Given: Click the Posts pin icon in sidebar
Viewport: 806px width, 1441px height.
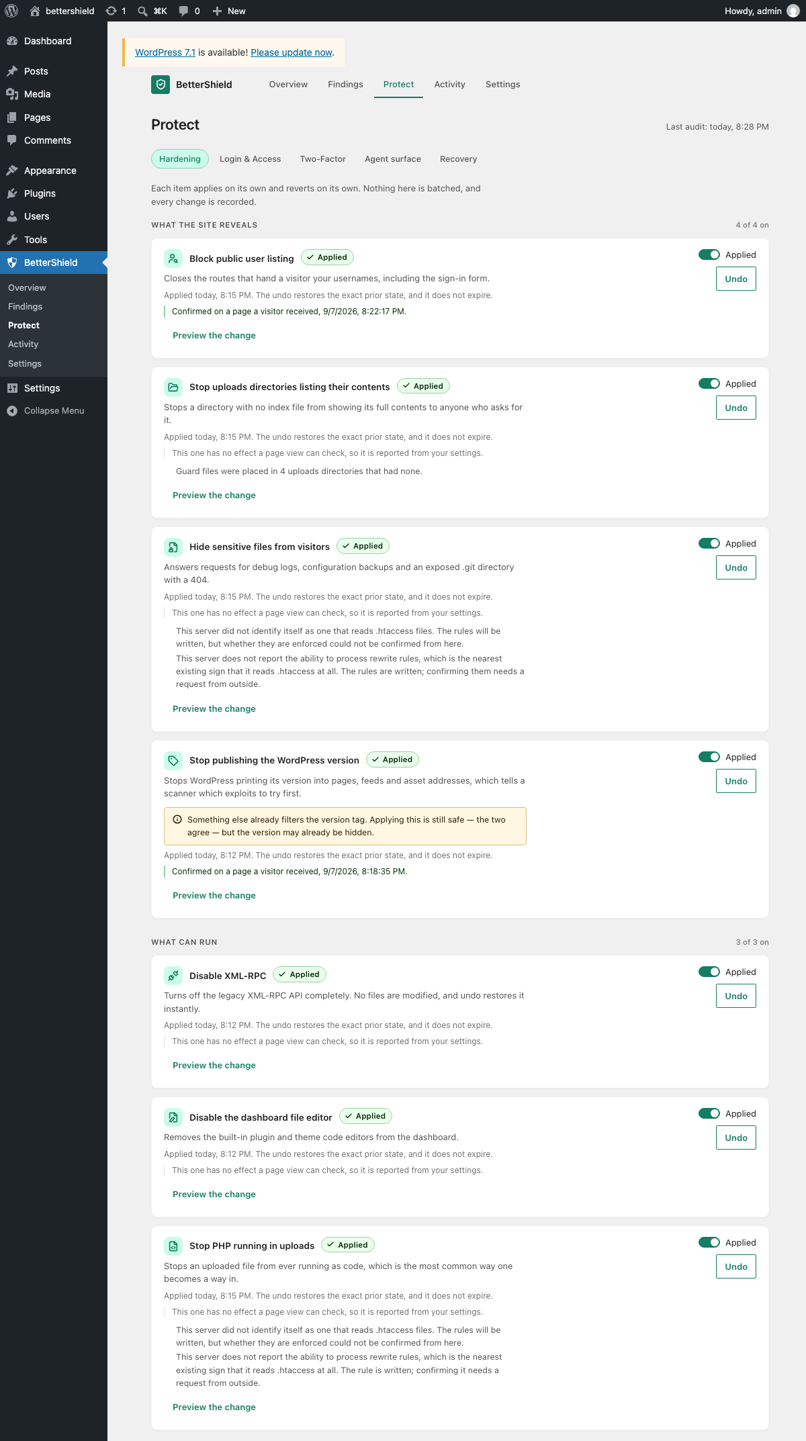Looking at the screenshot, I should point(12,71).
